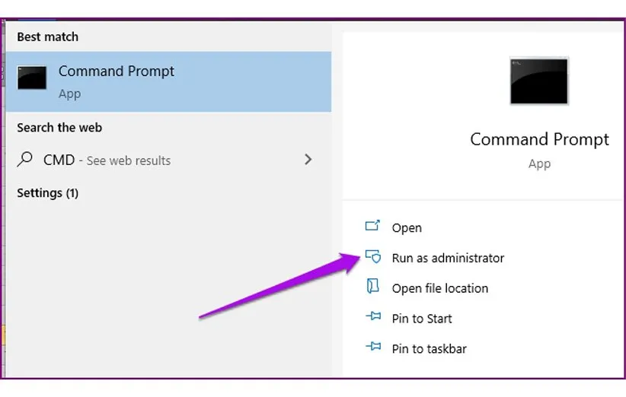Expand the Settings (1) section
626x397 pixels.
click(x=47, y=193)
